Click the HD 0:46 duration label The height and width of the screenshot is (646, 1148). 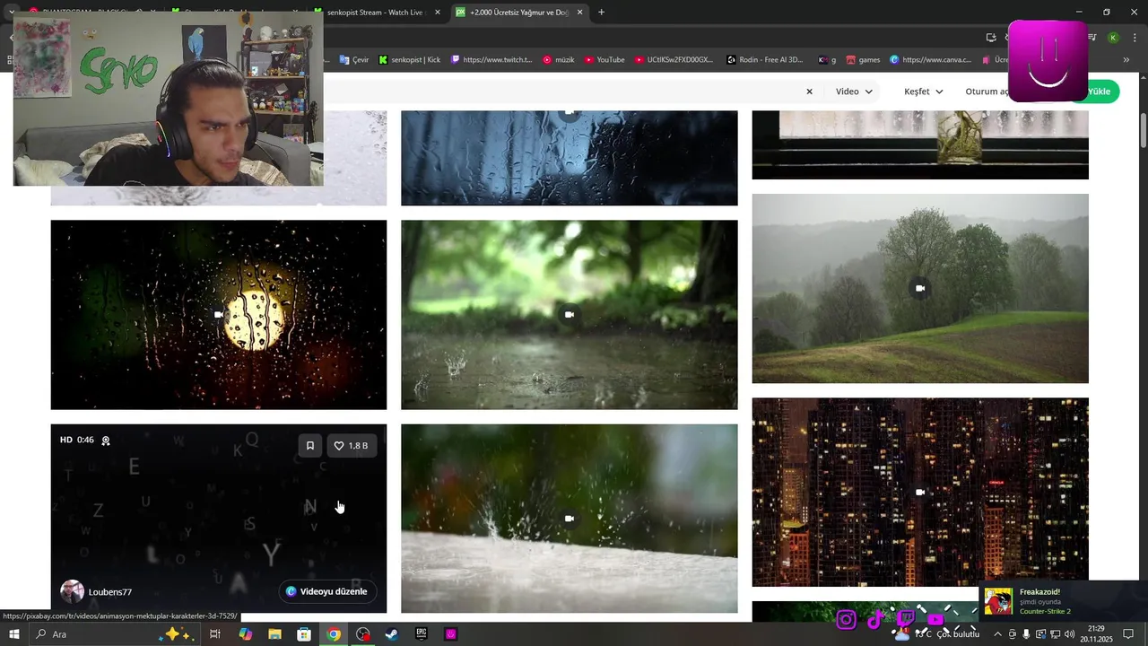[77, 441]
